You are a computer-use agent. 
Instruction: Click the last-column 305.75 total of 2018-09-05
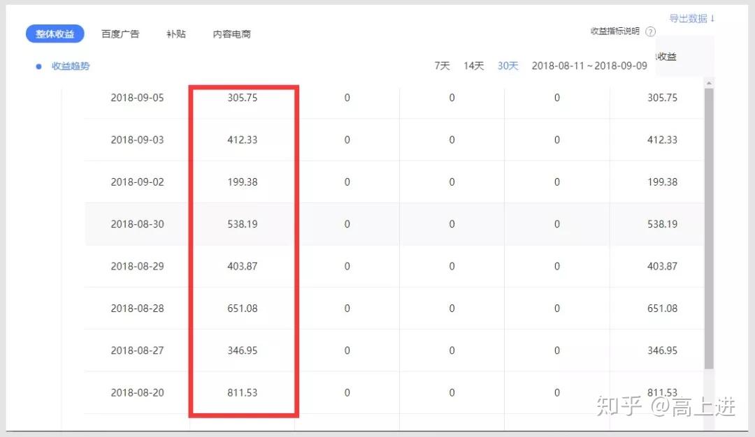click(x=662, y=98)
